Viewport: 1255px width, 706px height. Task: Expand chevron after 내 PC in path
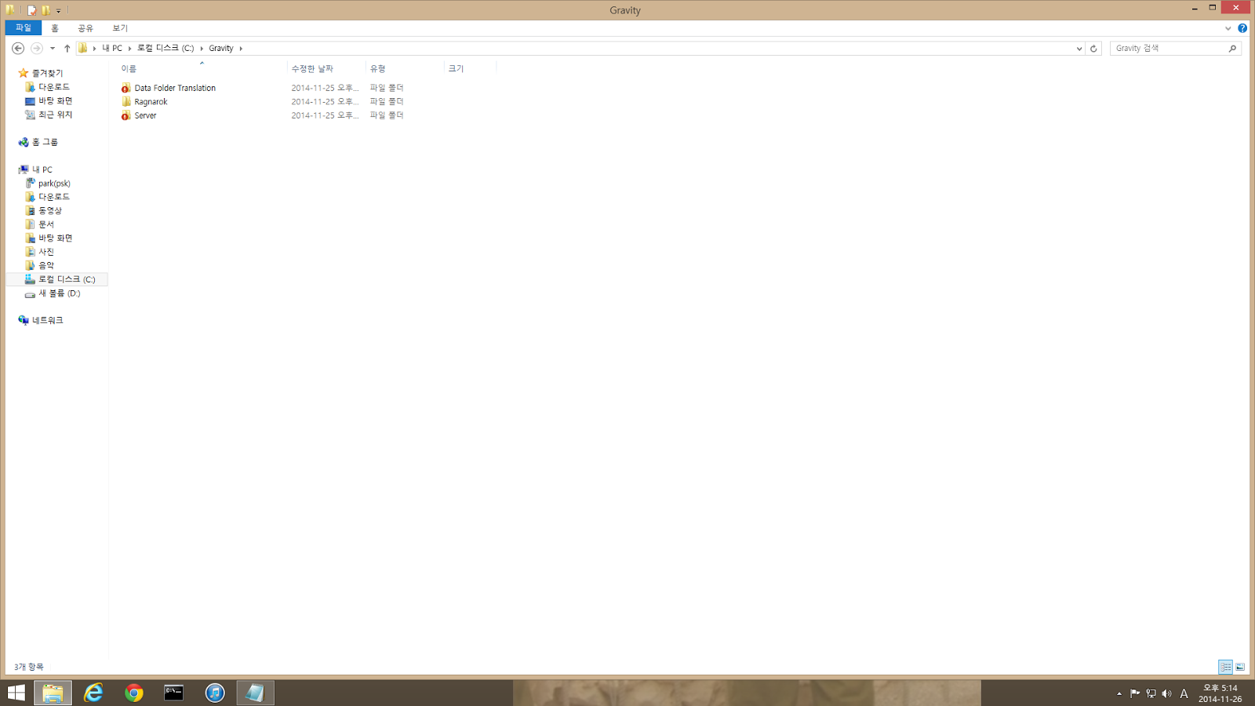tap(129, 49)
